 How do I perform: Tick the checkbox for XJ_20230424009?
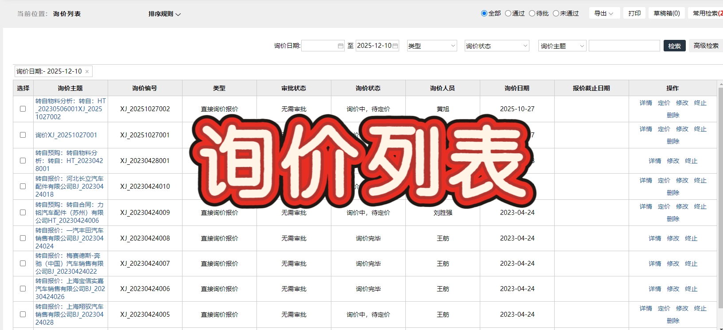tap(23, 213)
